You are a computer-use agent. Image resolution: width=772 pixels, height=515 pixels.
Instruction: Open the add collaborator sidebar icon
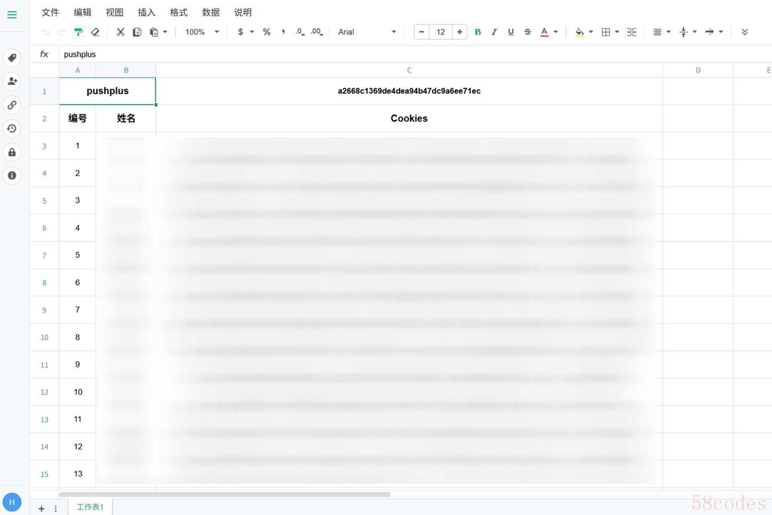12,81
